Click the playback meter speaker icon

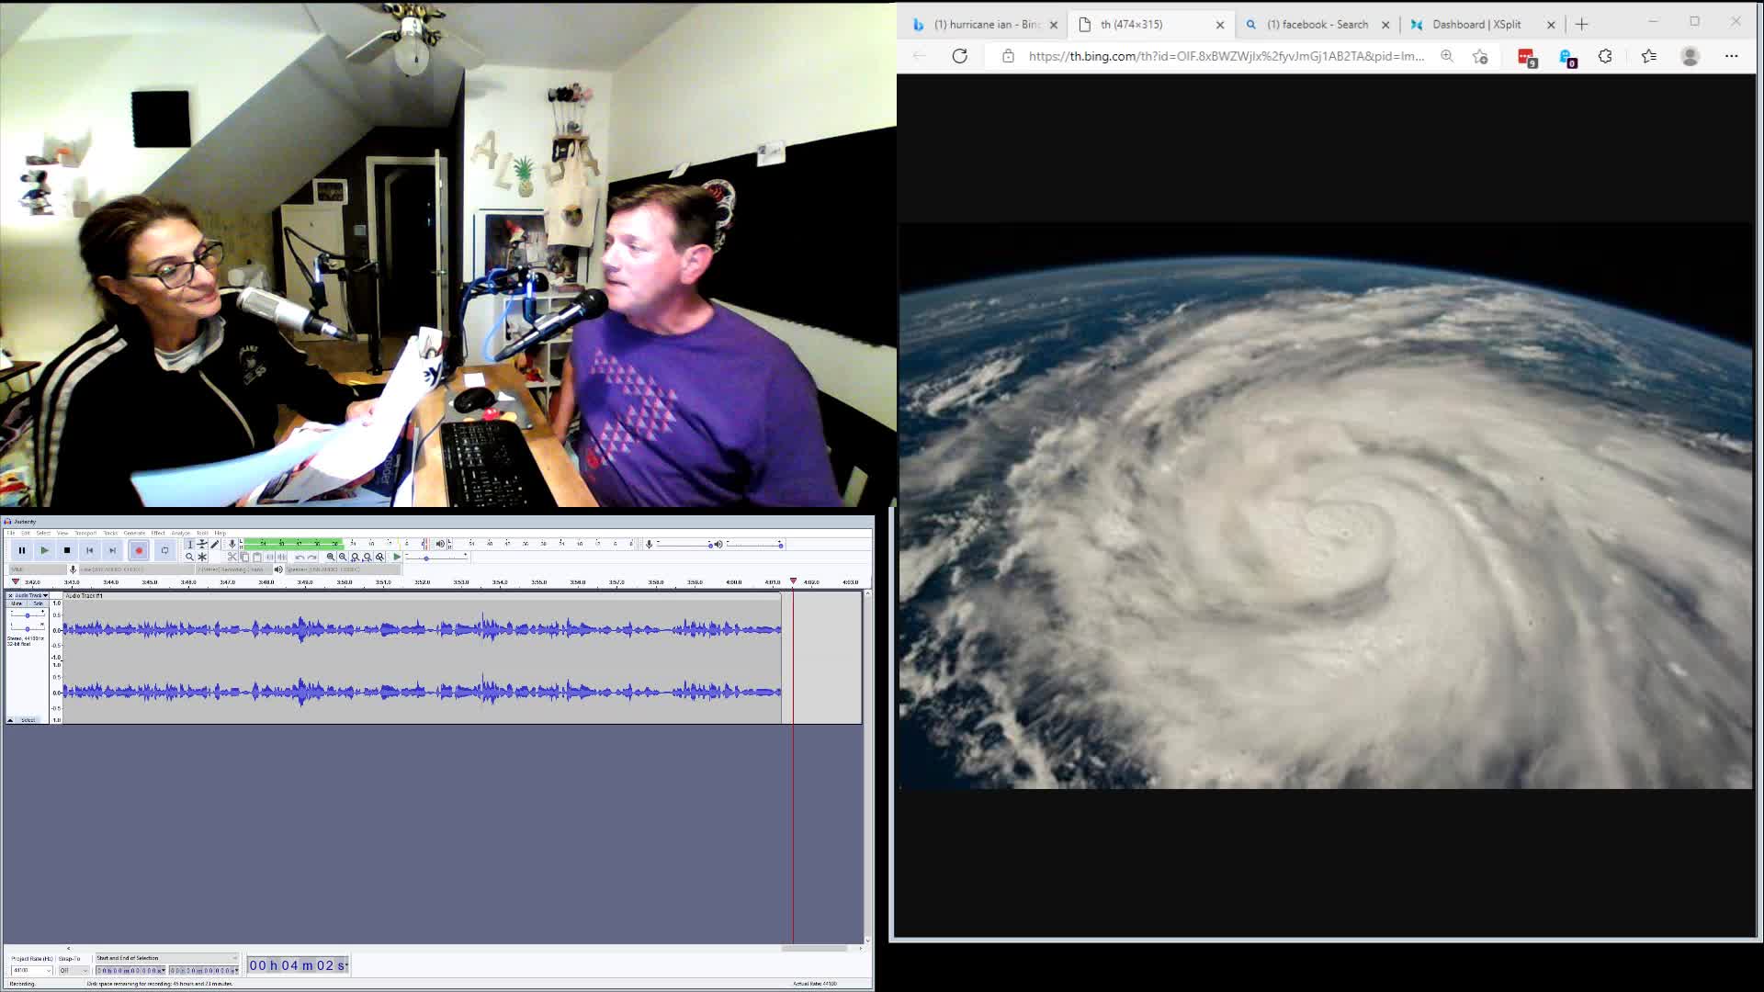[x=440, y=544]
